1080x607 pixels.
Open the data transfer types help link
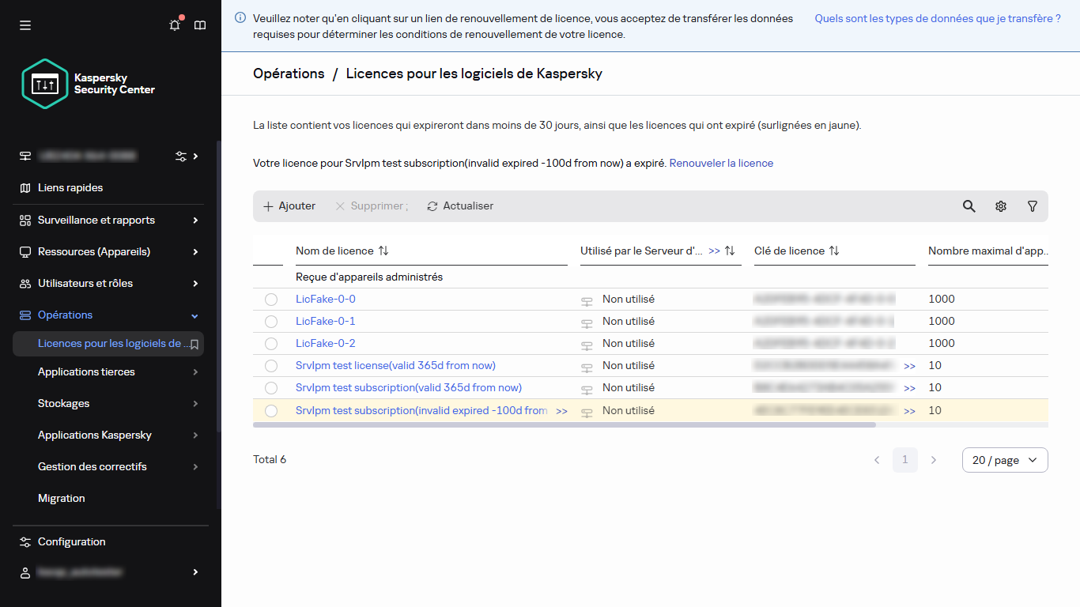pos(937,17)
